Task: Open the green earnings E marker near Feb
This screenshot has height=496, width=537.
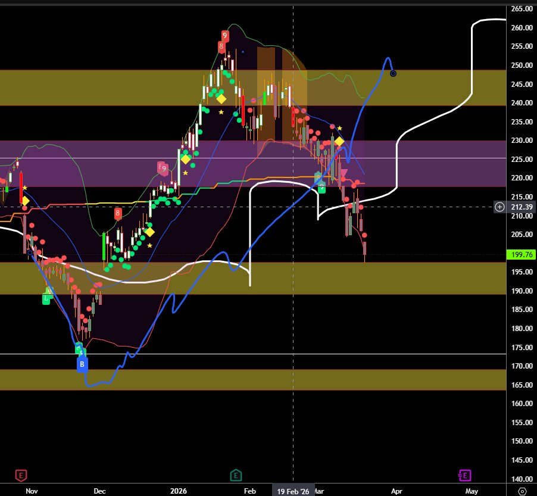Action: tap(236, 475)
